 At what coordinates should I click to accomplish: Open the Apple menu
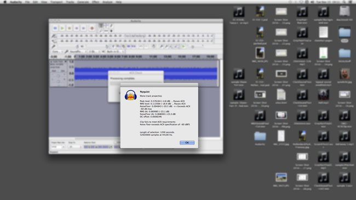[5, 2]
